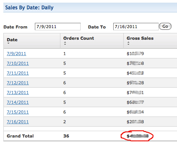Open the 7/9/2011 date link
Viewport: 177px width, 145px height.
16,54
